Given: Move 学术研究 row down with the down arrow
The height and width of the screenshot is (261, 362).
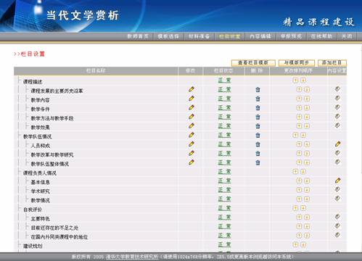Looking at the screenshot, I should (307, 190).
